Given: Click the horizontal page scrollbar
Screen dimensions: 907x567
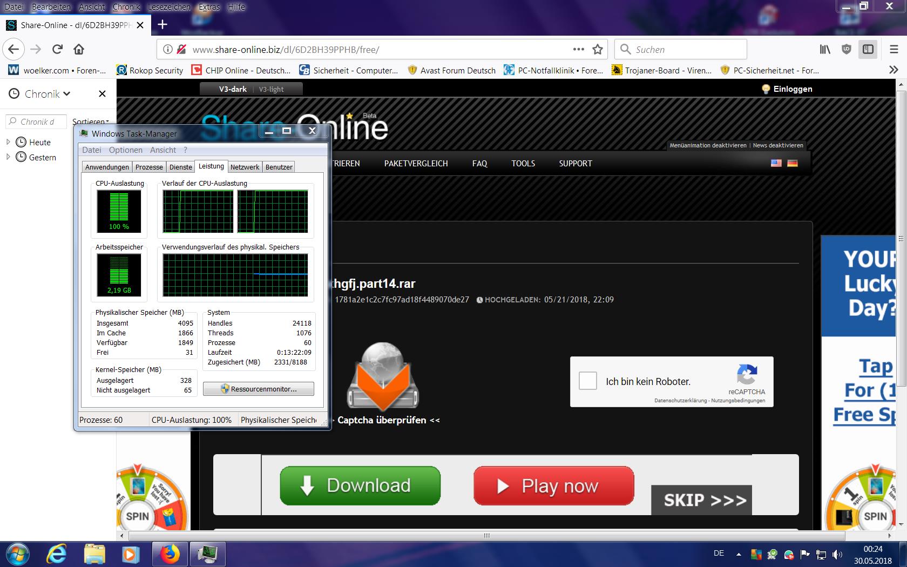Looking at the screenshot, I should pos(486,536).
